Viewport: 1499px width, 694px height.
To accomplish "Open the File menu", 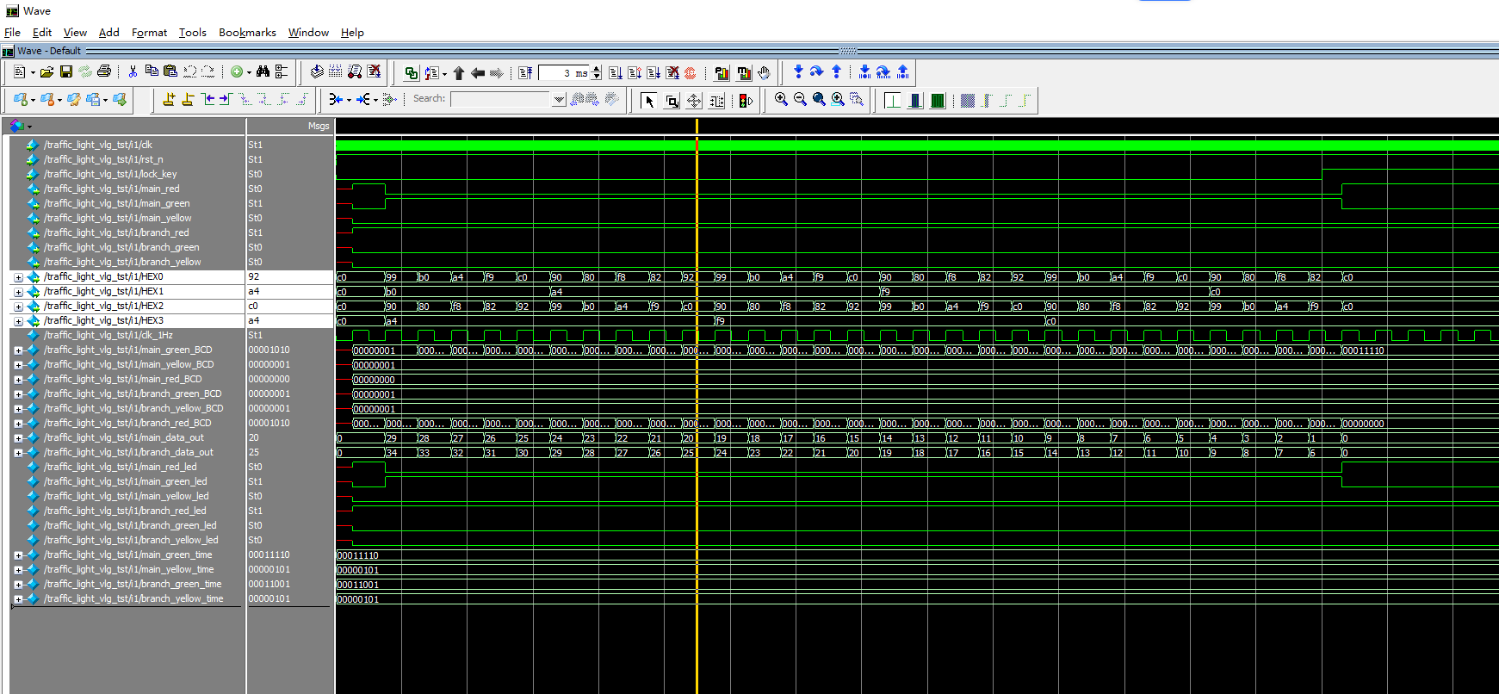I will 12,33.
